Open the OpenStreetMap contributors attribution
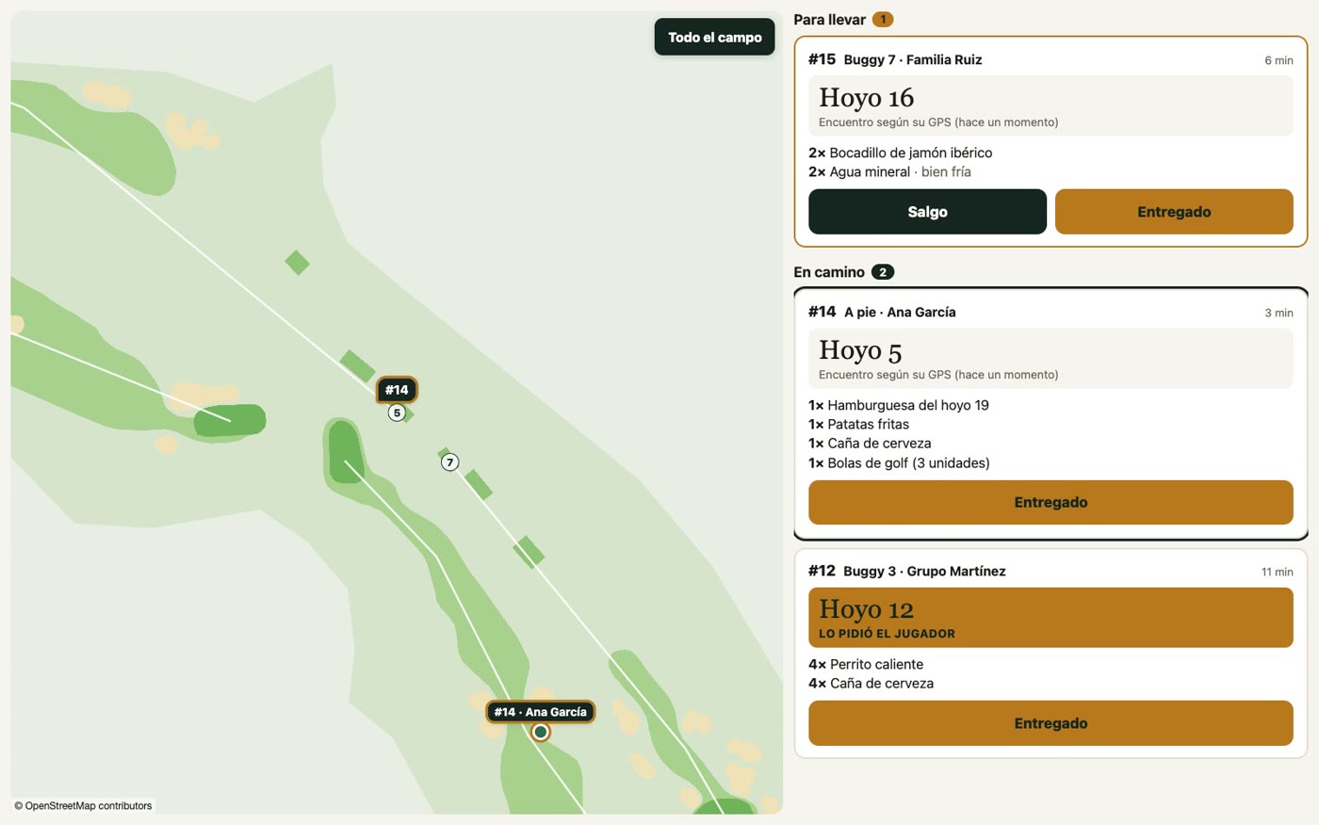This screenshot has height=825, width=1319. pyautogui.click(x=83, y=806)
